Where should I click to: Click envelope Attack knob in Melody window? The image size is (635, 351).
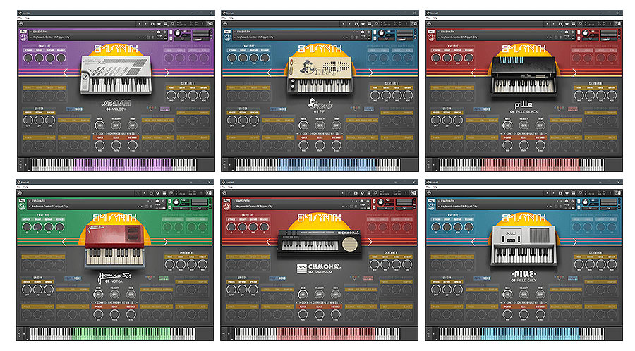click(28, 58)
